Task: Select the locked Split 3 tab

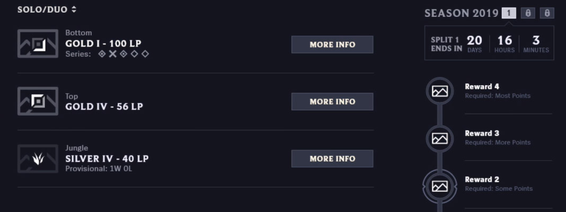Action: pos(547,13)
